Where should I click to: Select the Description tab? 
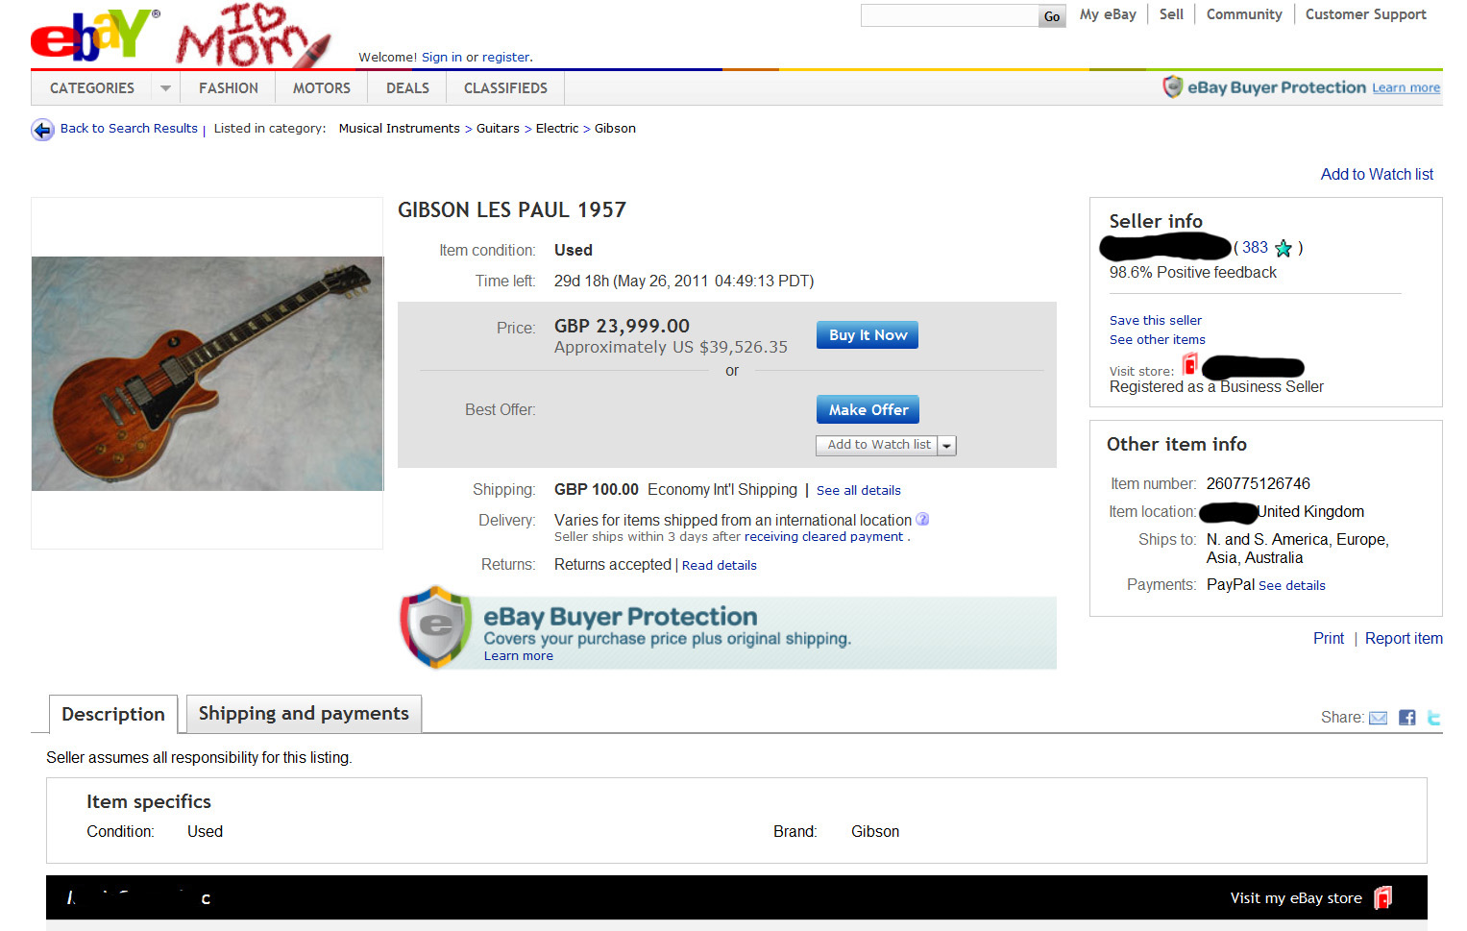point(113,714)
